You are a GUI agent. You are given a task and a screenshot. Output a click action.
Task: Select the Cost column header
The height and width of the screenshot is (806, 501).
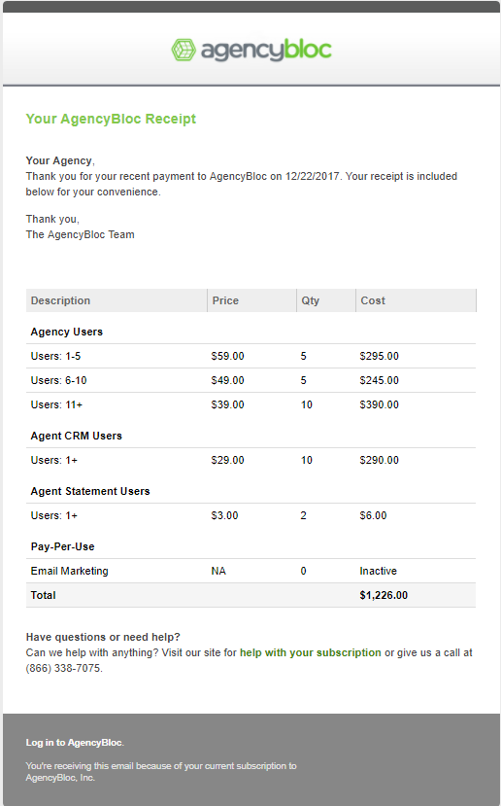coord(373,300)
